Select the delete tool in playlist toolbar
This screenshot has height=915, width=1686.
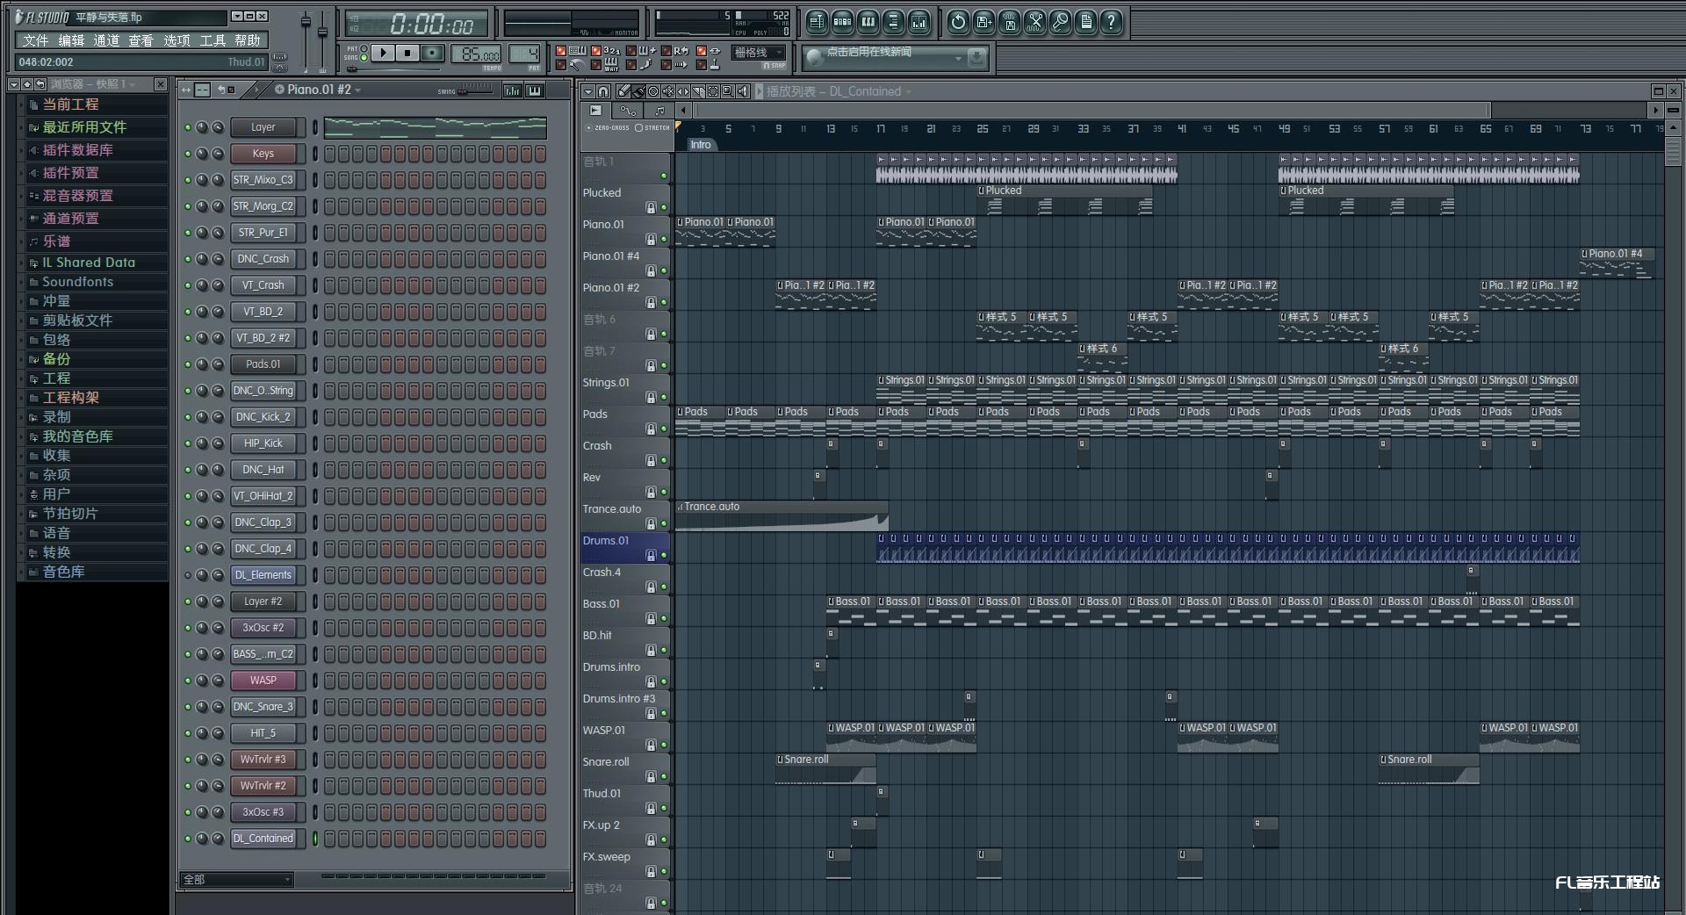tap(653, 91)
